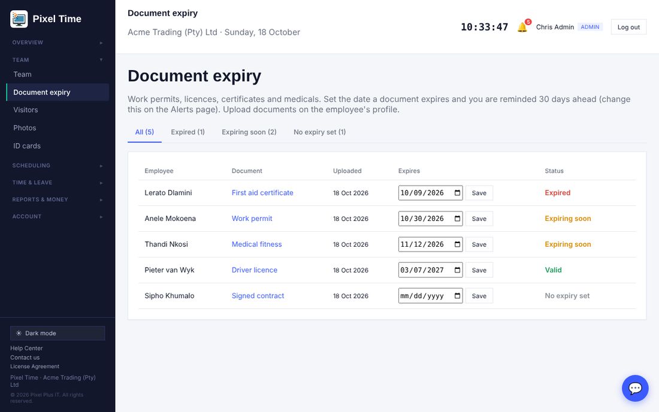Open the Work permit document
This screenshot has height=412, width=659.
[252, 219]
